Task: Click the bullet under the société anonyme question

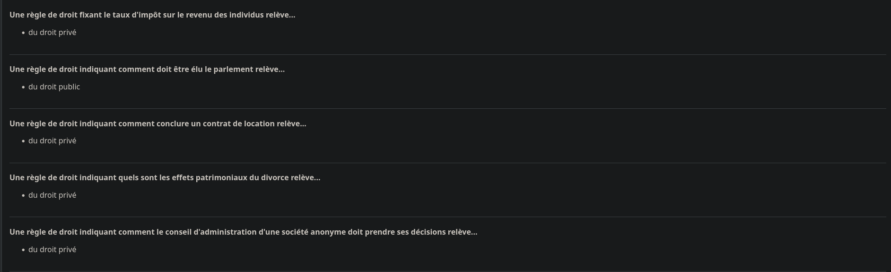Action: pos(23,250)
